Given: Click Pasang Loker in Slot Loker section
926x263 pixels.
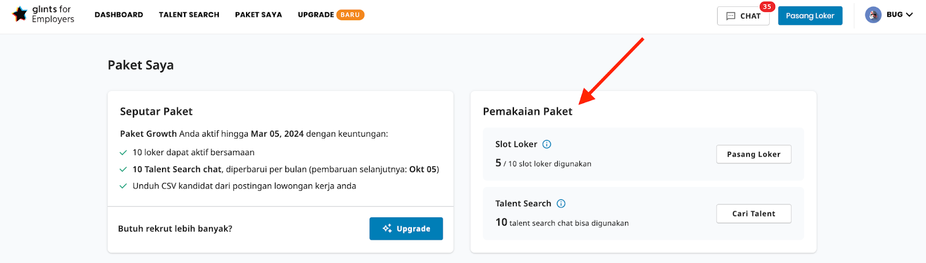Looking at the screenshot, I should pyautogui.click(x=754, y=154).
